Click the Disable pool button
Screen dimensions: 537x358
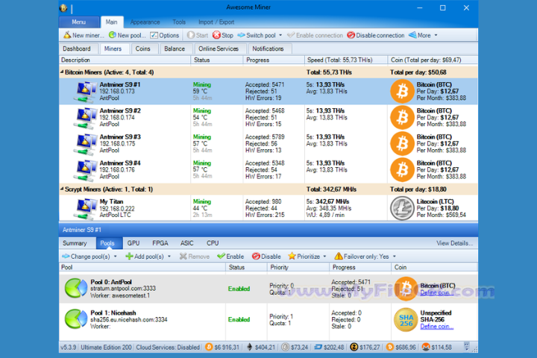point(266,257)
